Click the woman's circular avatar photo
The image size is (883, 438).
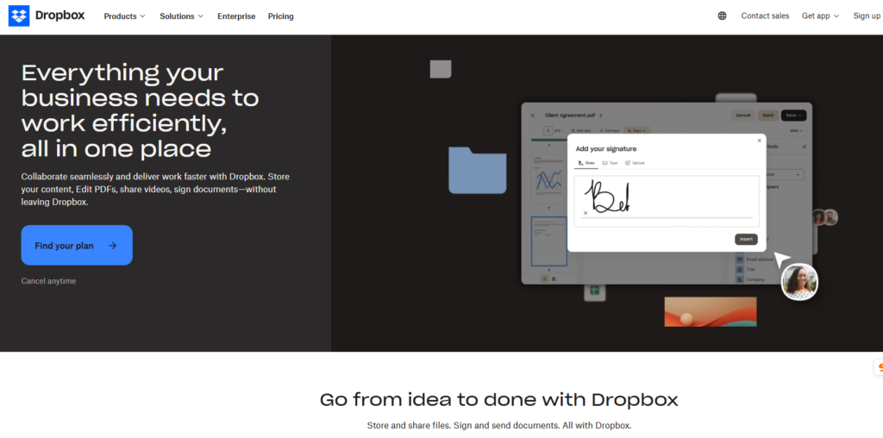point(799,282)
